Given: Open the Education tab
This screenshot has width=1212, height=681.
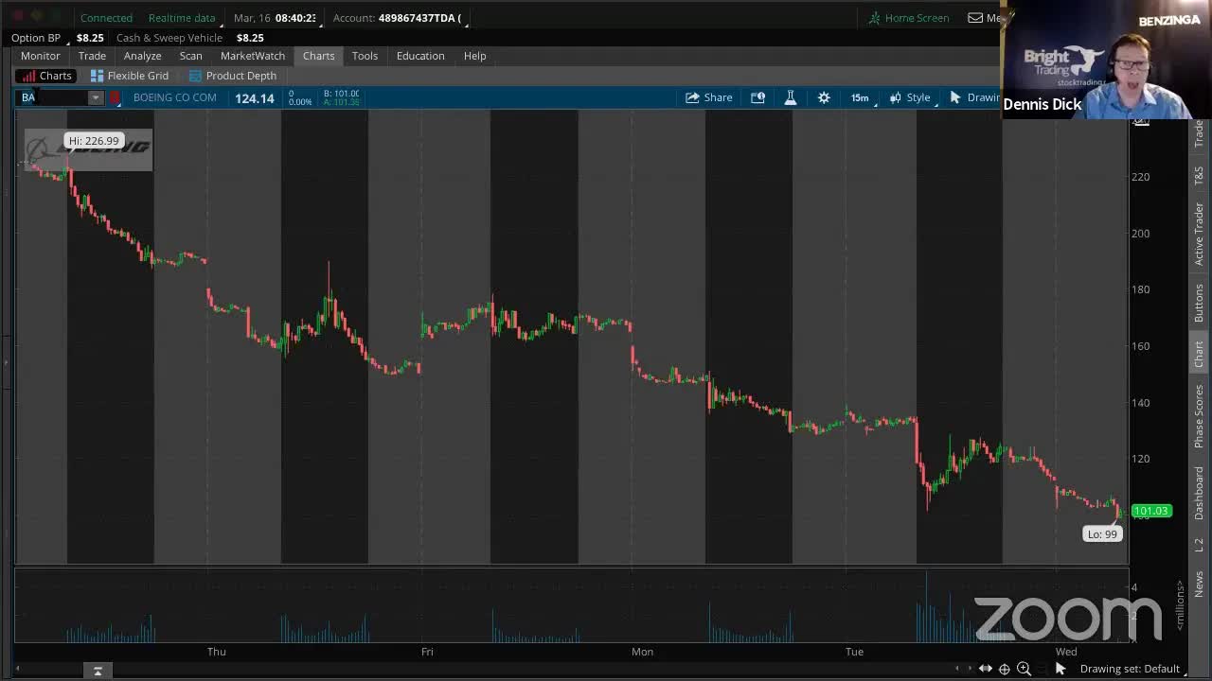Looking at the screenshot, I should 420,56.
